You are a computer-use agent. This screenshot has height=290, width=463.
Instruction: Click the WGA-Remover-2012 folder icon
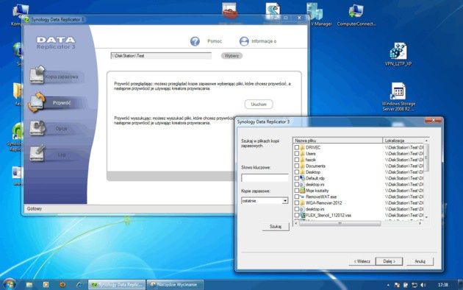pyautogui.click(x=302, y=203)
